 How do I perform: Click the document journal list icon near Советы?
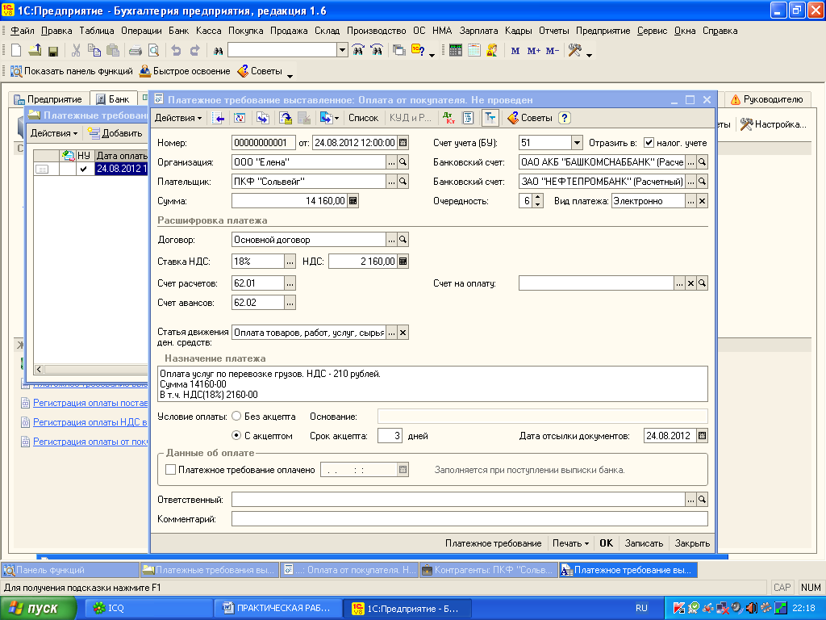click(x=468, y=118)
